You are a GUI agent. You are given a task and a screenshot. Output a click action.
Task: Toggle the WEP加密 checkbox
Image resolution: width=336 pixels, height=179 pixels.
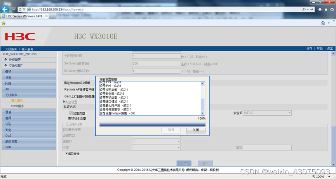point(68,124)
